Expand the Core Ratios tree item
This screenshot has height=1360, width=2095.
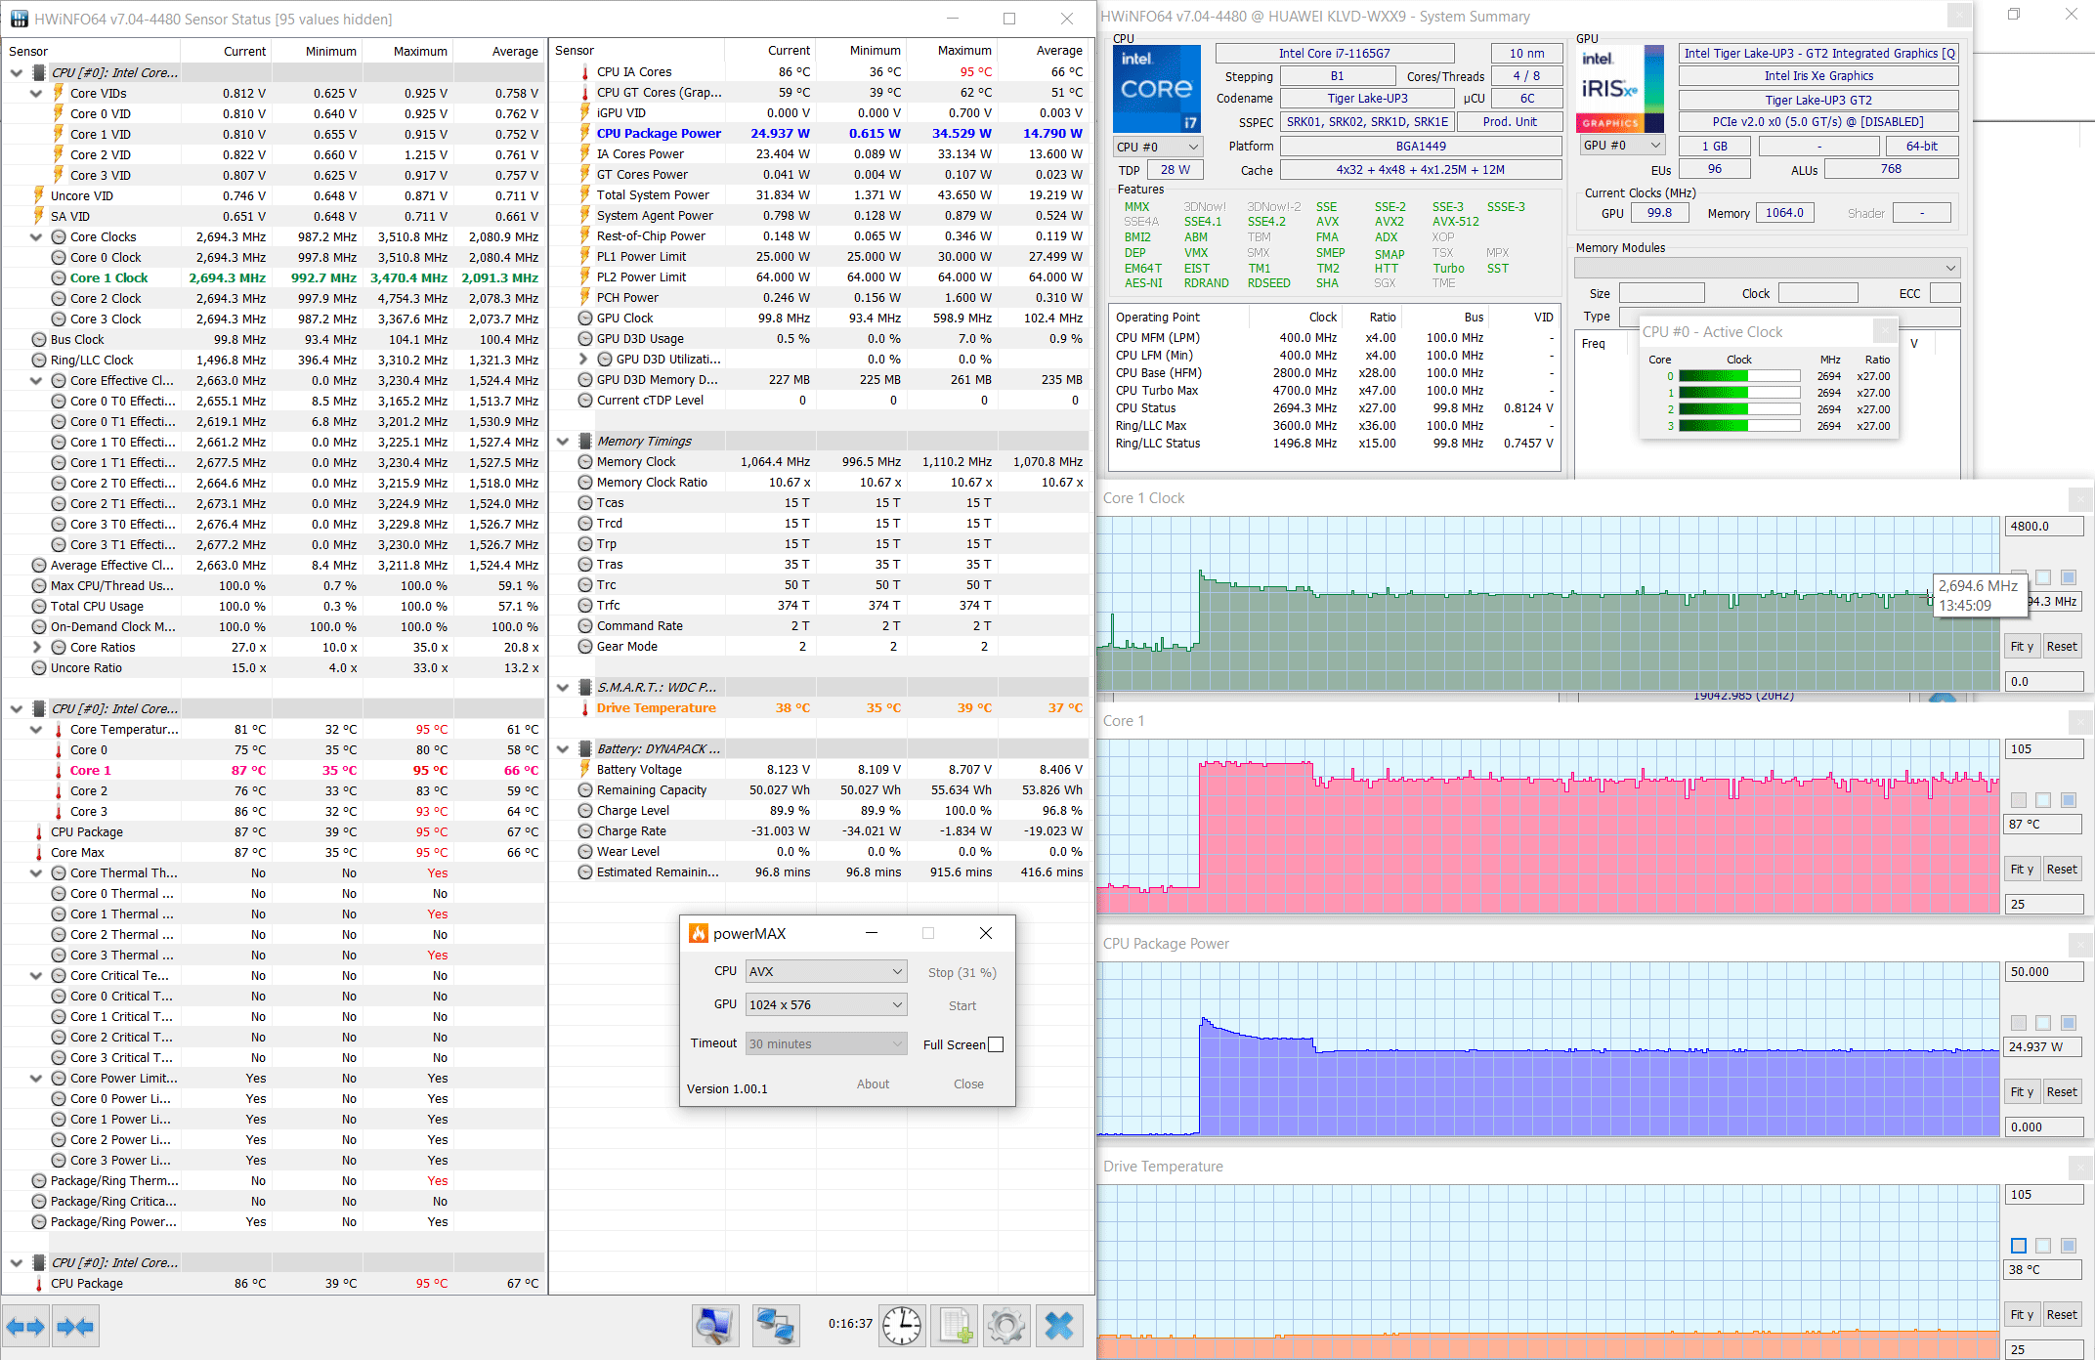tap(36, 647)
